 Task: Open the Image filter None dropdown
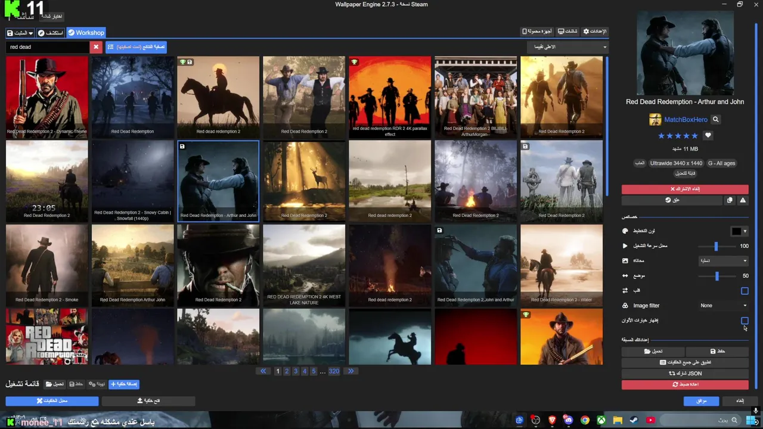(x=723, y=306)
